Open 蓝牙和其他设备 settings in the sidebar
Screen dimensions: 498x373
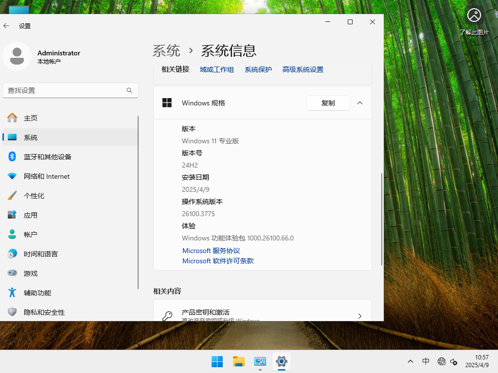point(47,156)
